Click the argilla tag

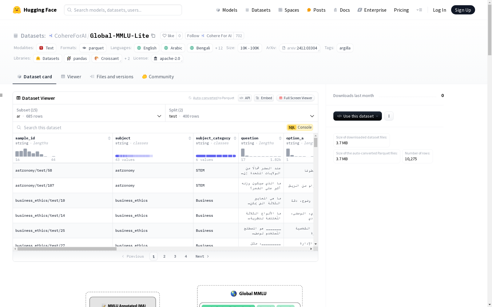click(345, 48)
